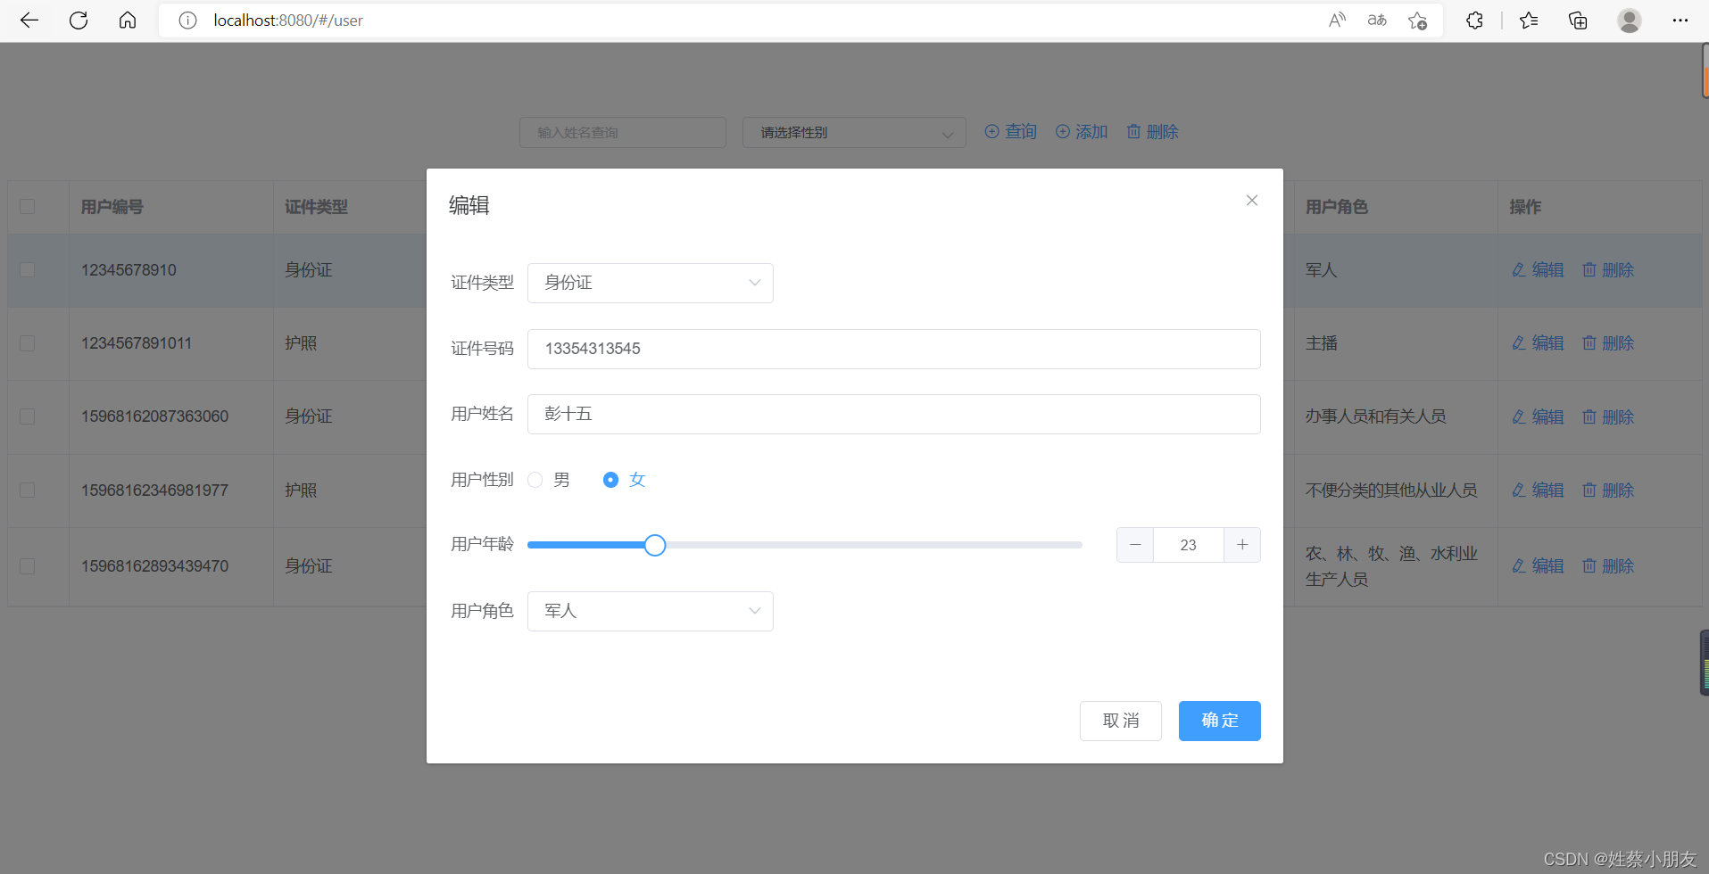
Task: Open the 用户角色 dropdown showing 军人
Action: point(650,611)
